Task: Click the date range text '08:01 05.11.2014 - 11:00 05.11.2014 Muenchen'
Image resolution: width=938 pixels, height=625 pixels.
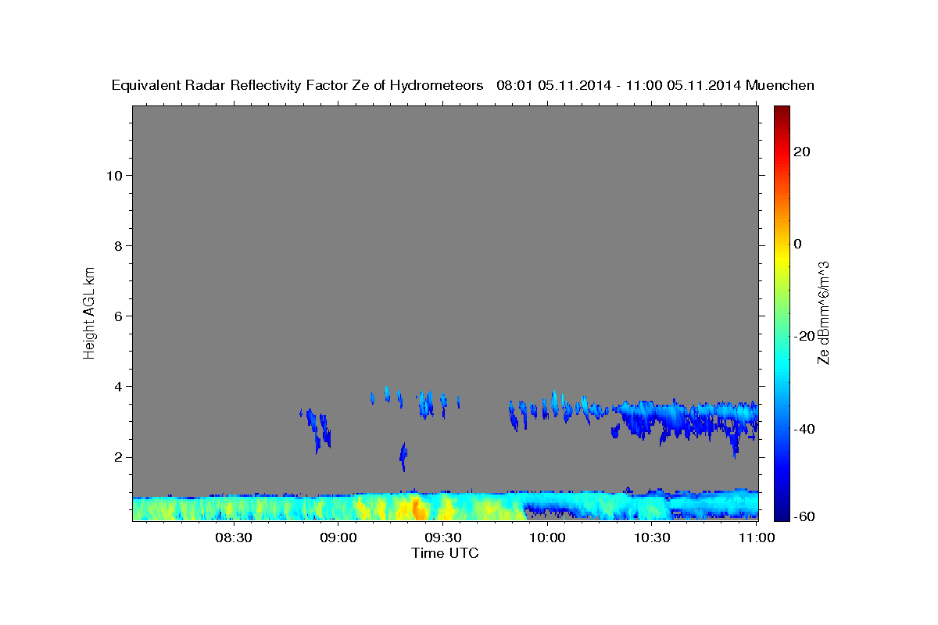Action: [655, 85]
